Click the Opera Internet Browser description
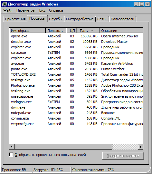 click(x=119, y=36)
